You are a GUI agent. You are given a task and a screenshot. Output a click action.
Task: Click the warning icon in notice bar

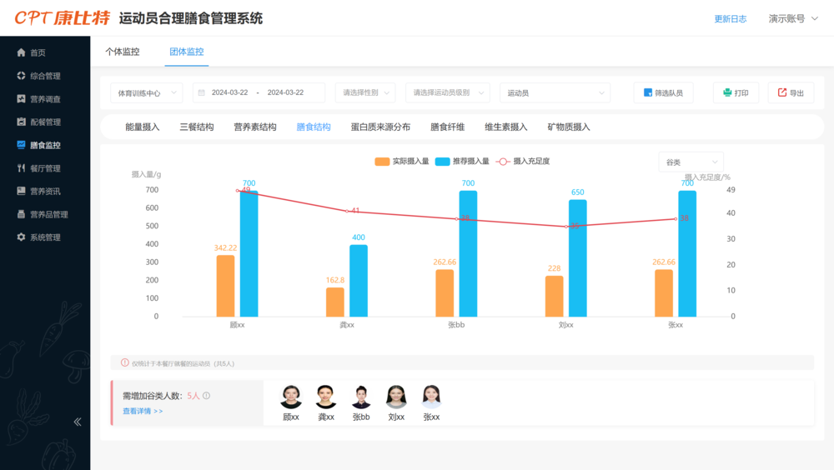click(x=124, y=362)
